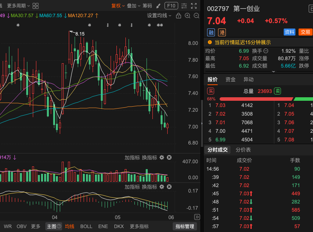Open chart settings sliders icon
This screenshot has height=232, width=313.
[x=184, y=6]
